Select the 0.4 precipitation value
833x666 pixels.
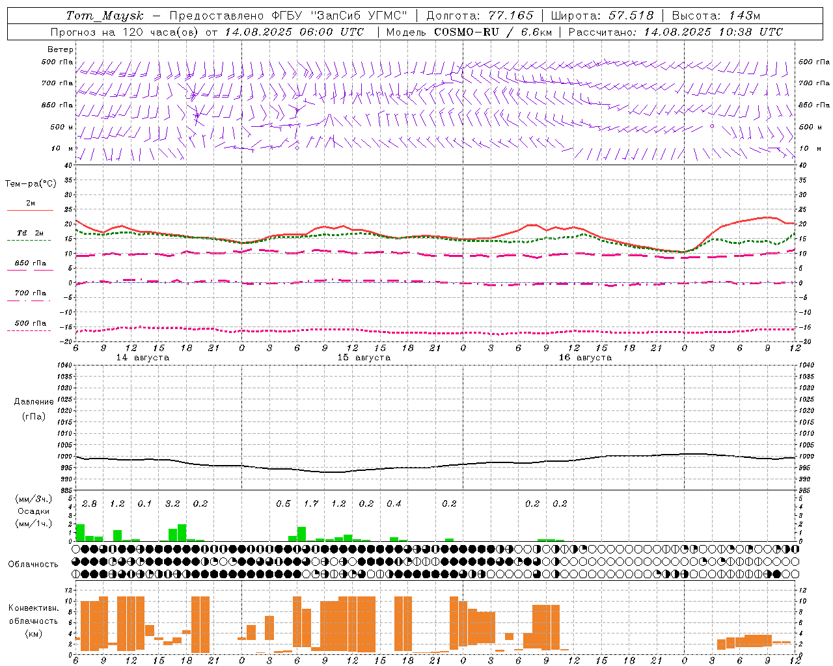click(394, 503)
